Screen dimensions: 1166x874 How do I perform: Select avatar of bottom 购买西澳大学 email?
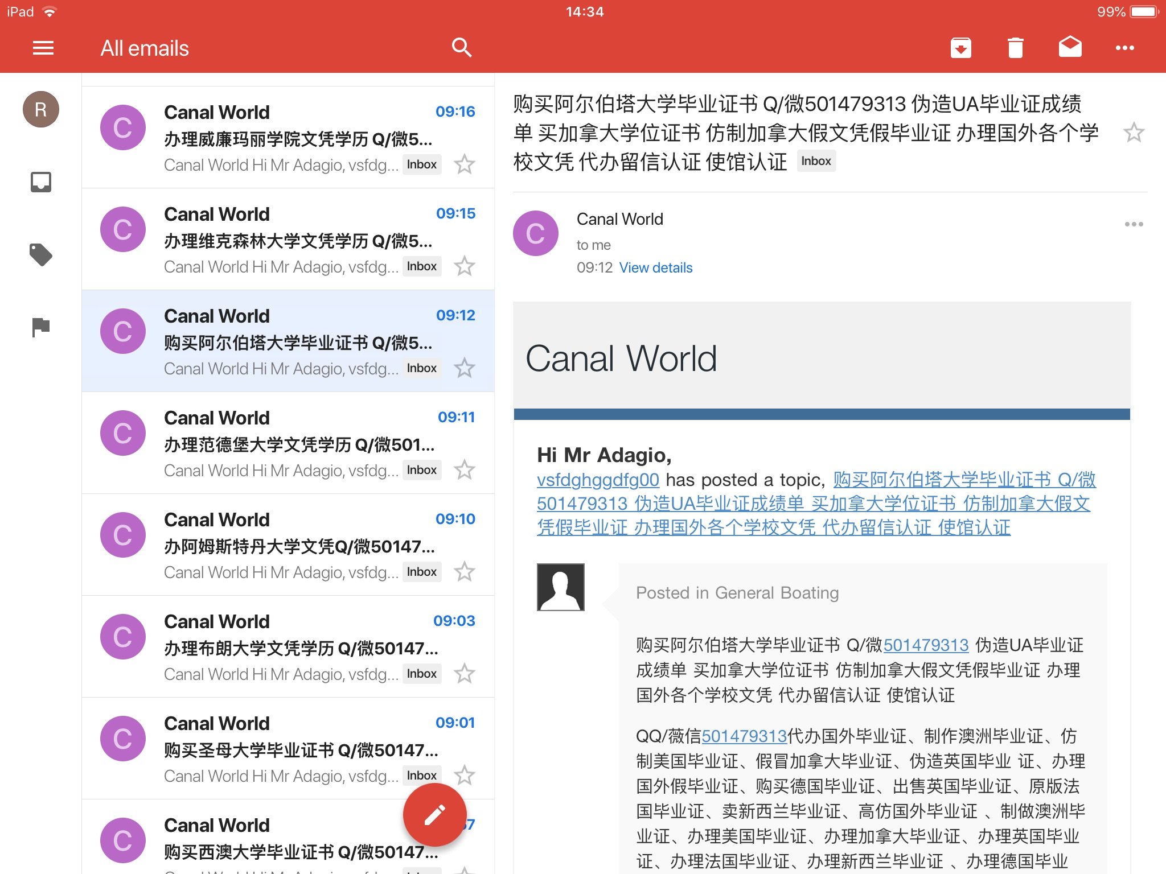(123, 840)
